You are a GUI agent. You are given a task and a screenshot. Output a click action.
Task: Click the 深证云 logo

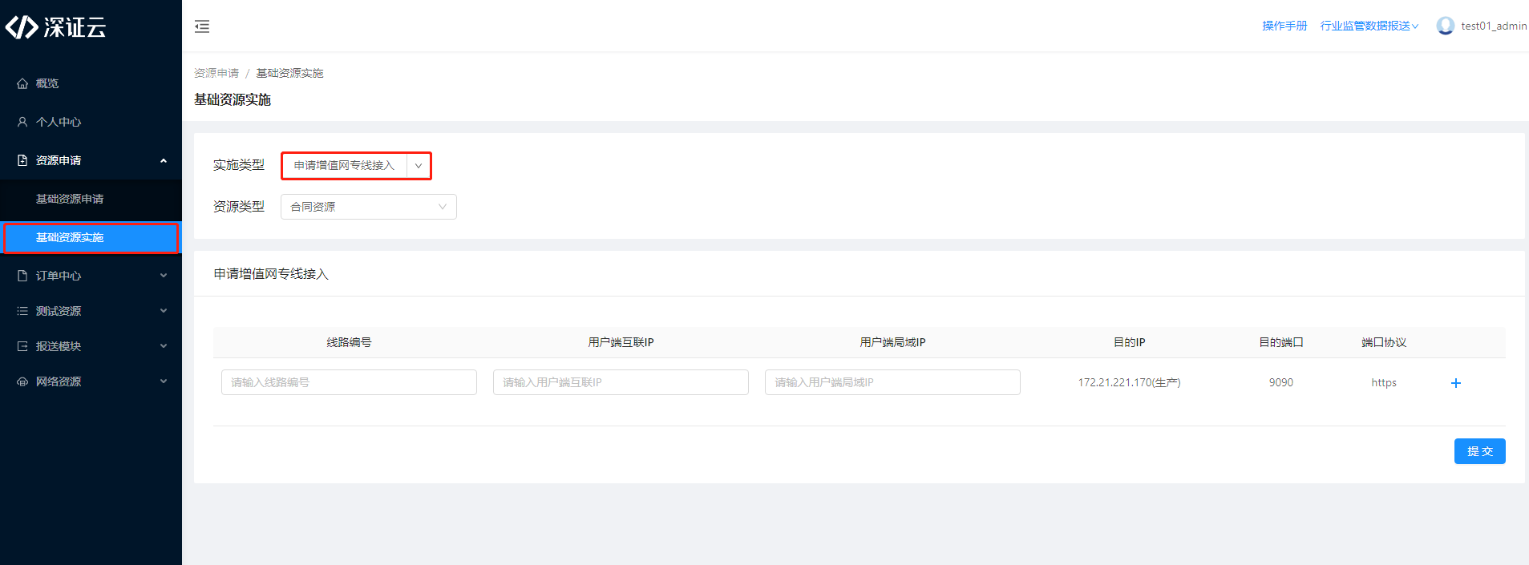click(55, 27)
